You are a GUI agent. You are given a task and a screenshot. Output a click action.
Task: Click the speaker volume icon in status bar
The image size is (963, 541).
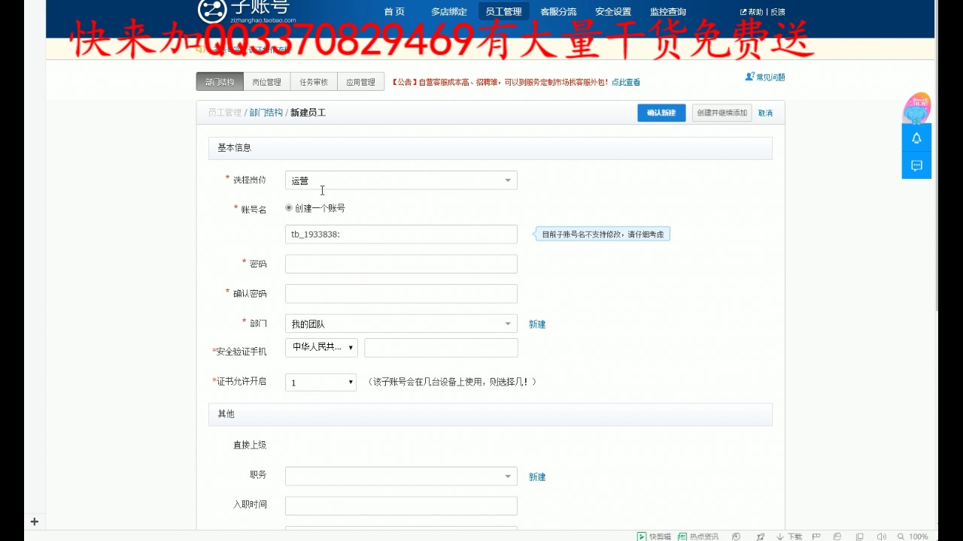(x=881, y=536)
